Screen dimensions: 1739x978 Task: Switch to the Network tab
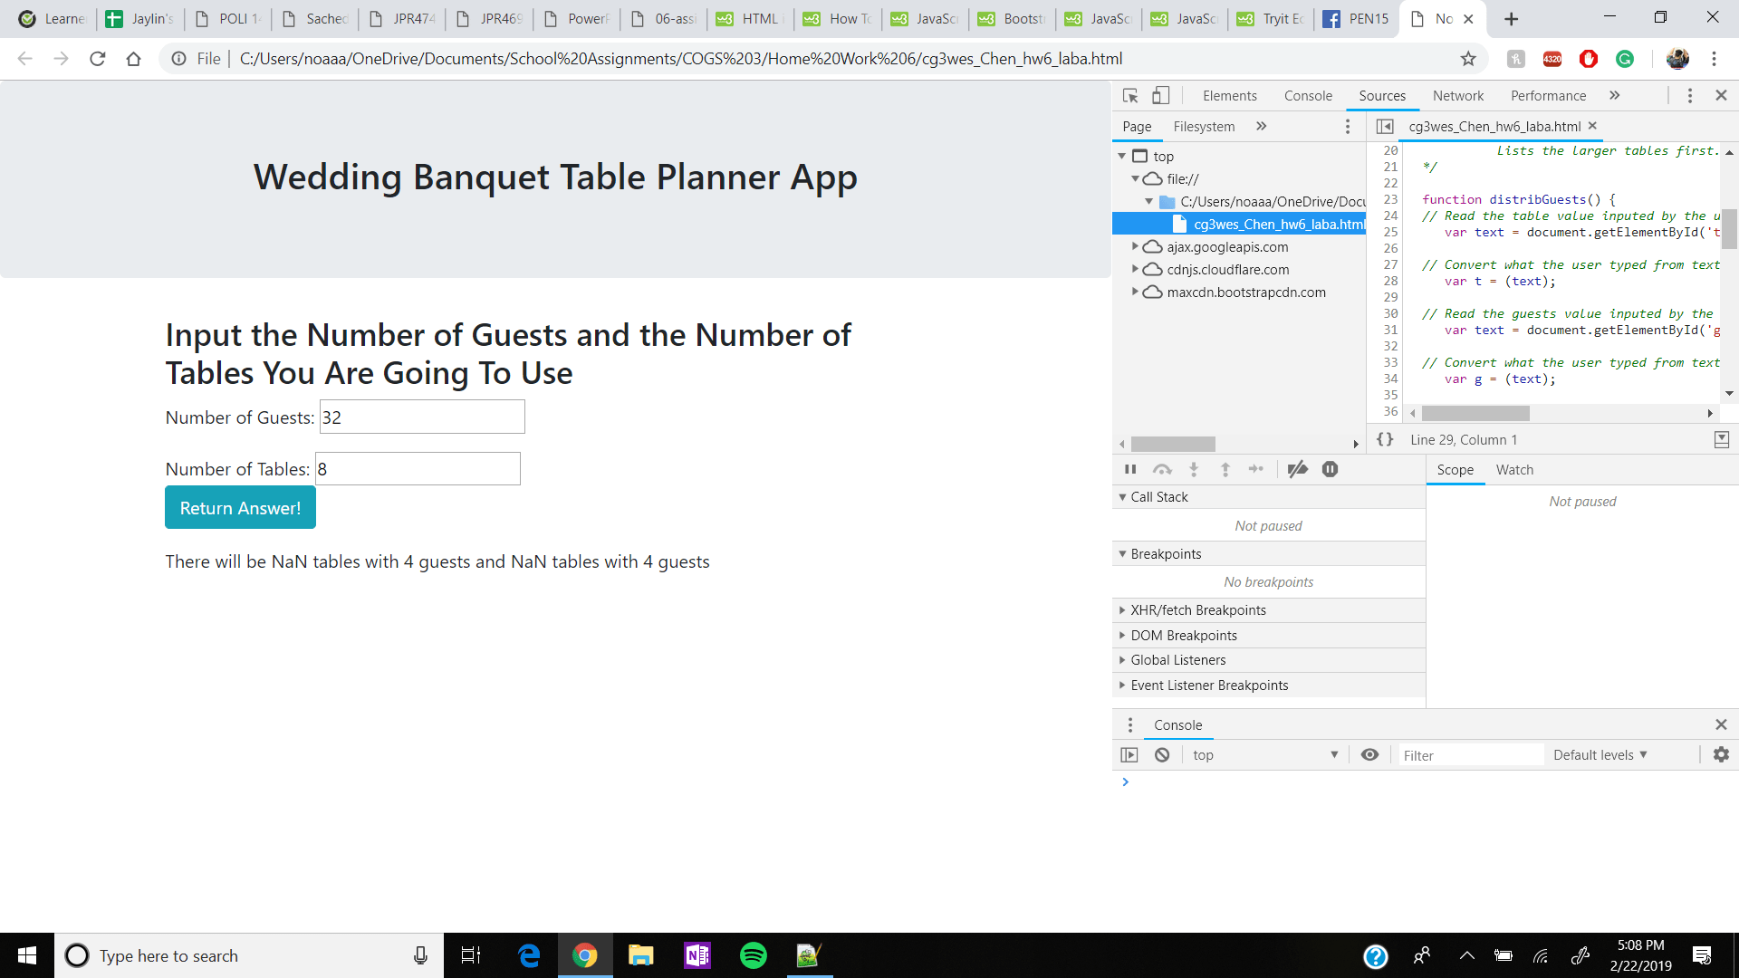1457,96
